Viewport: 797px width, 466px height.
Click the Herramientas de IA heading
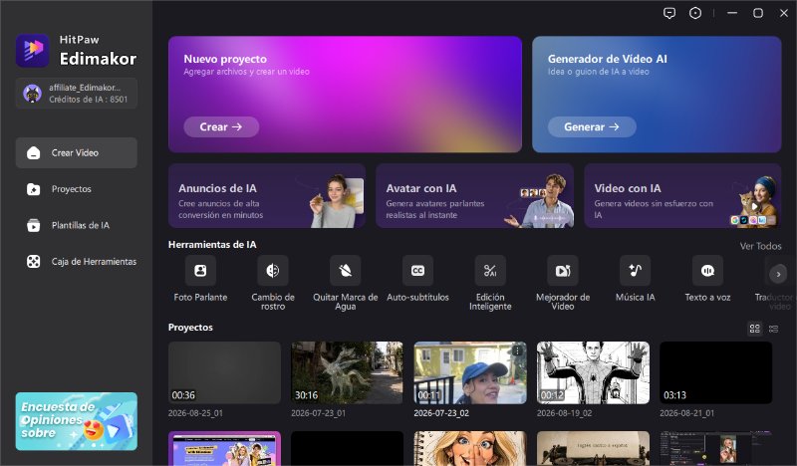coord(212,244)
